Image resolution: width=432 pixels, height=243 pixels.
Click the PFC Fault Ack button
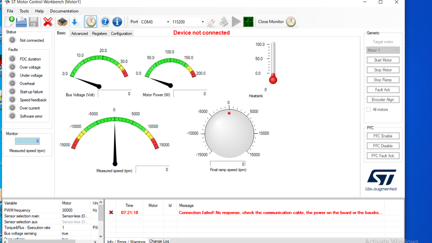[383, 156]
